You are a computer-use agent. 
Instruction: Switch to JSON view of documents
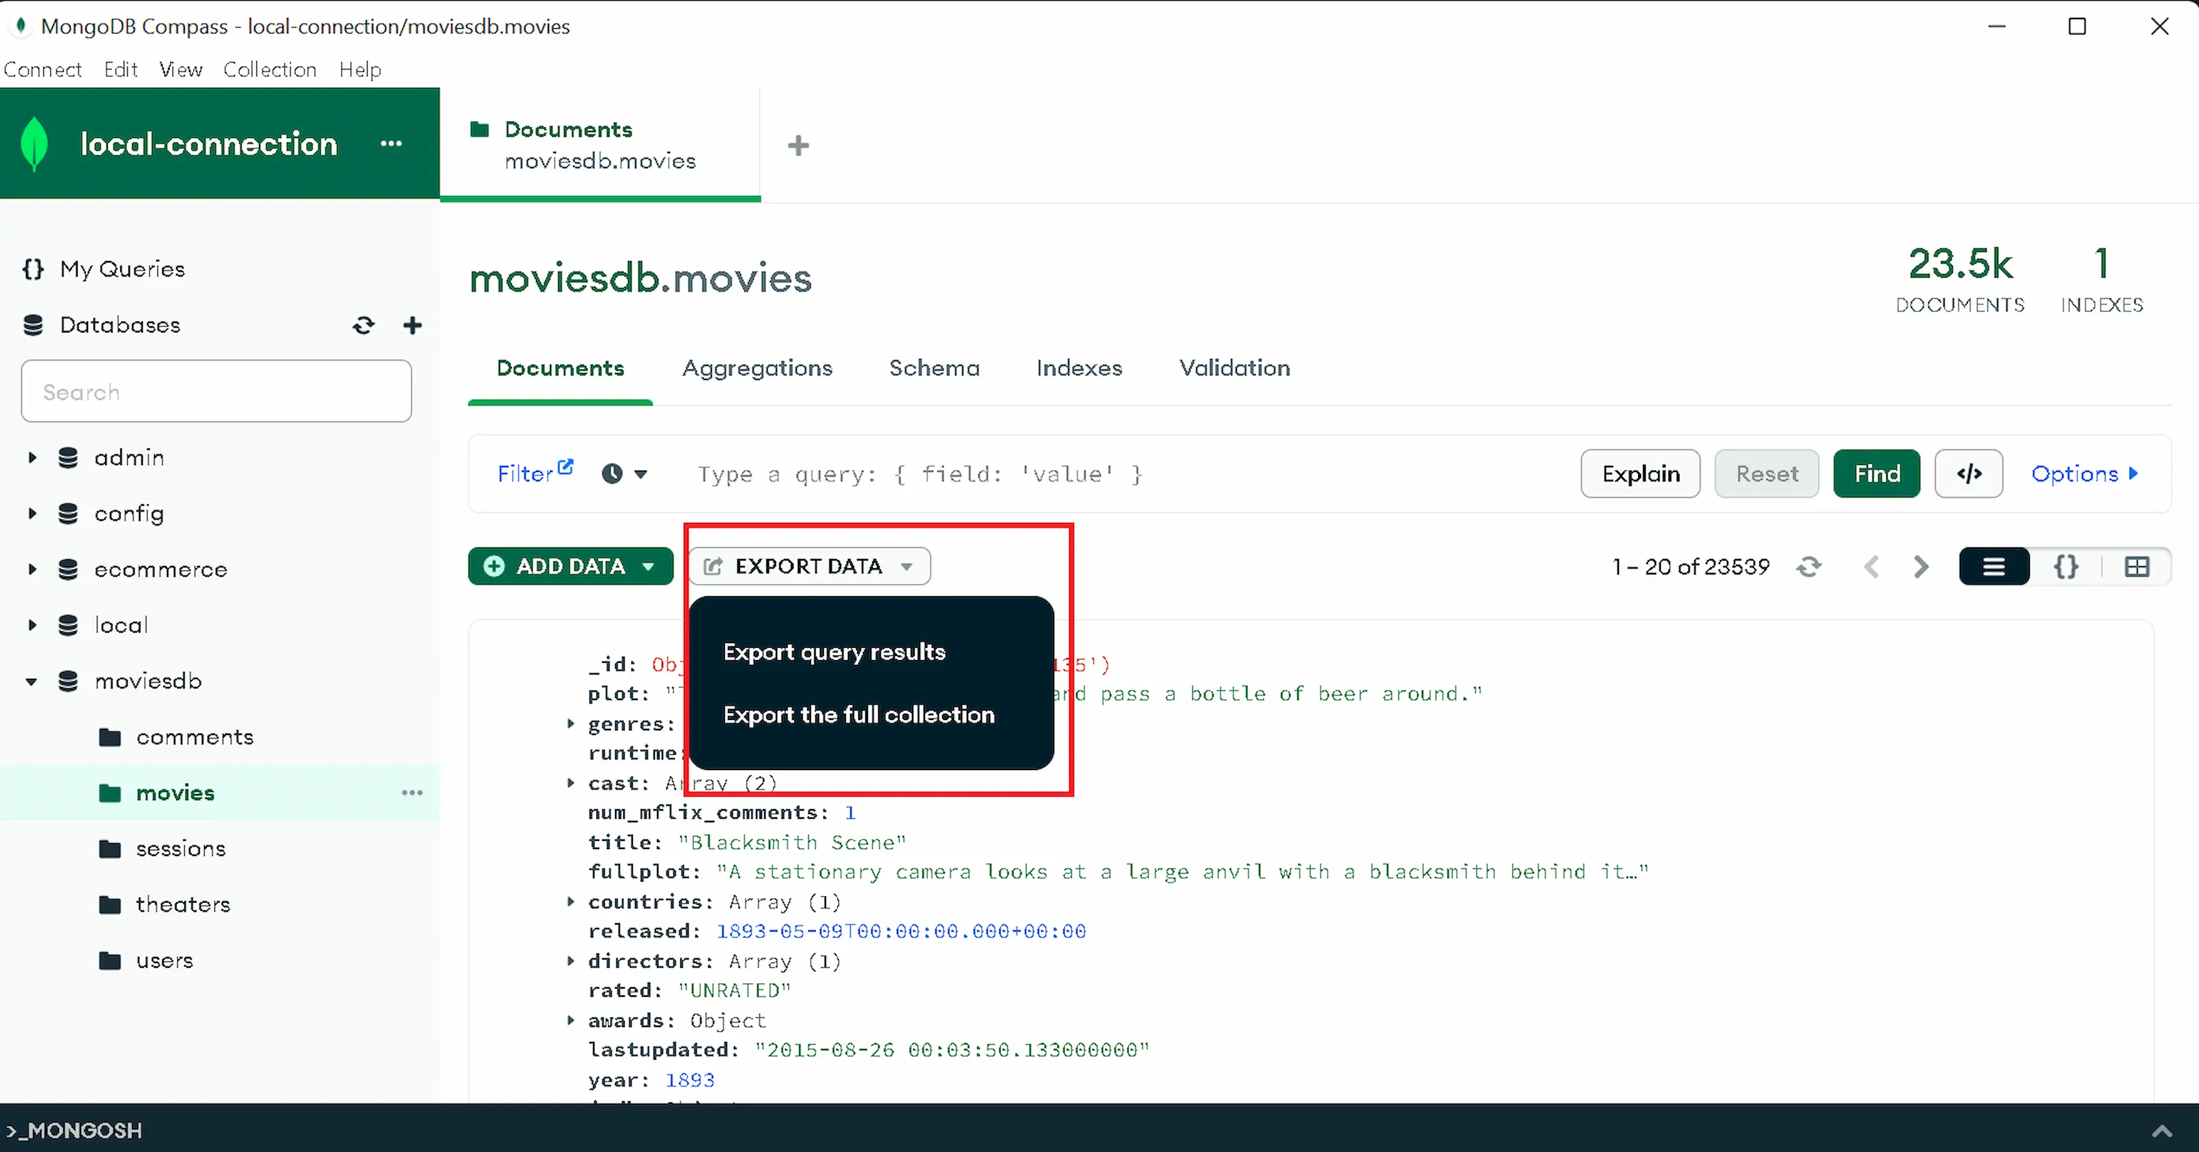click(2066, 567)
